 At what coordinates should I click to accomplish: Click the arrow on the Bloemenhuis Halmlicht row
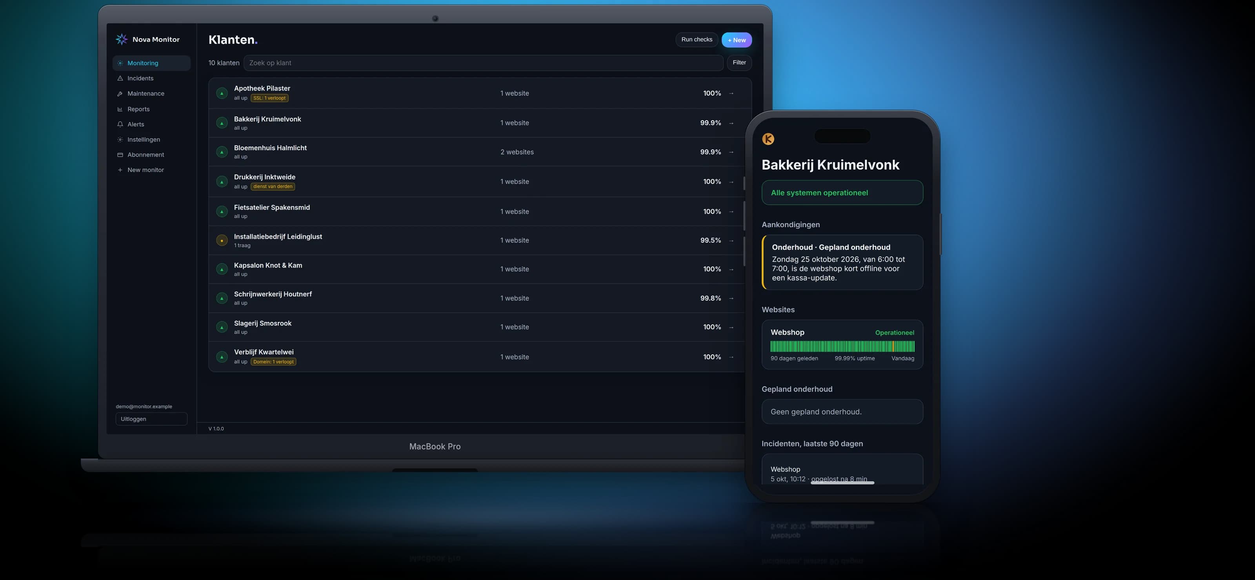[x=731, y=152]
